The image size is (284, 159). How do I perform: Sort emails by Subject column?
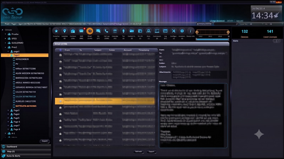[98, 50]
